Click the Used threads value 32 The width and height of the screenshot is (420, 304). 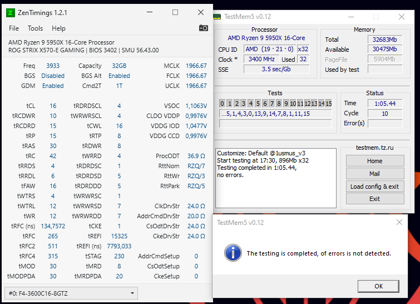tap(303, 59)
